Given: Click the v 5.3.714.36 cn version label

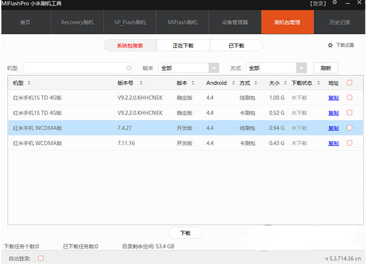Looking at the screenshot, I should (343, 258).
